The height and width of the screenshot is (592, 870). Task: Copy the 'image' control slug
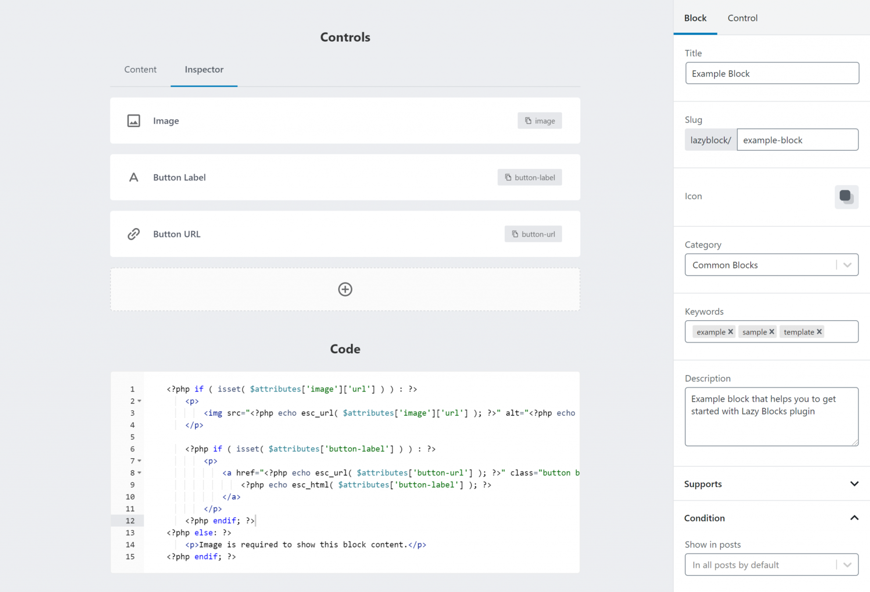click(540, 121)
